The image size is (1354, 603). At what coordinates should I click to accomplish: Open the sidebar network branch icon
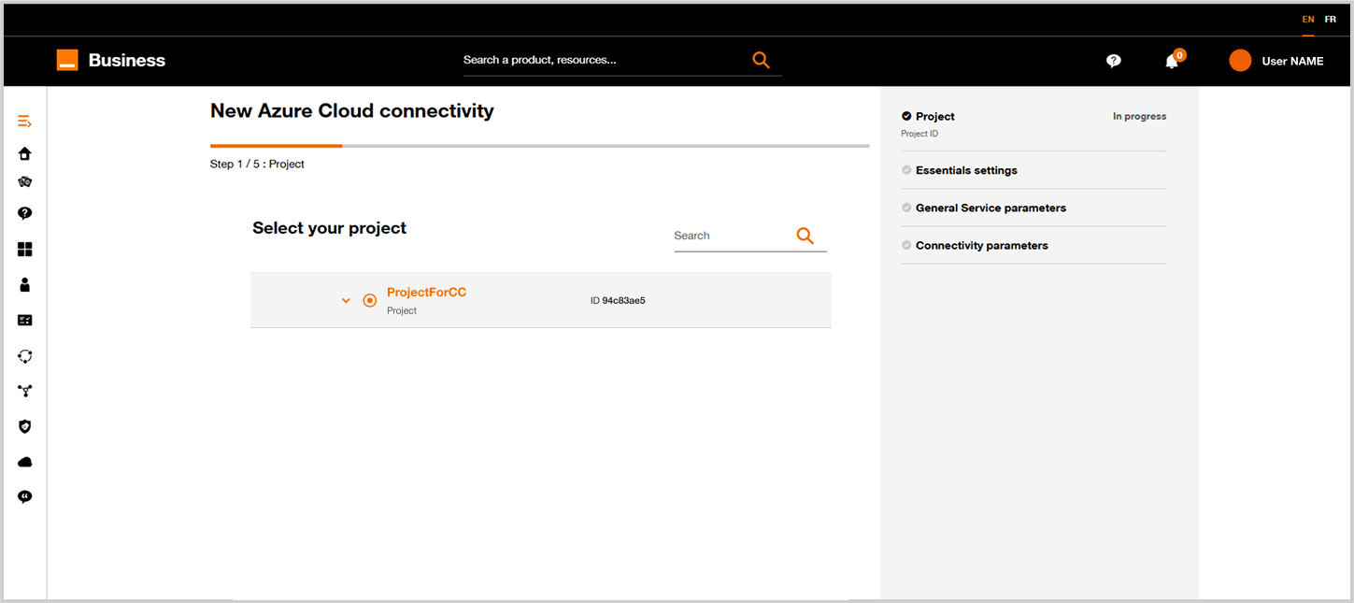pyautogui.click(x=25, y=391)
